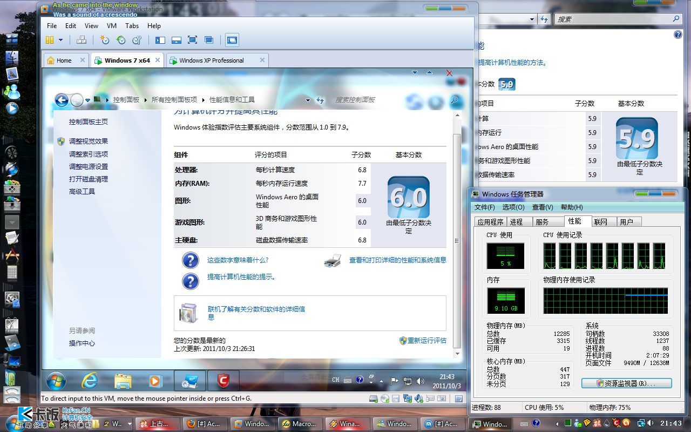Switch to 应用程序 tab in Task Manager

pos(490,222)
